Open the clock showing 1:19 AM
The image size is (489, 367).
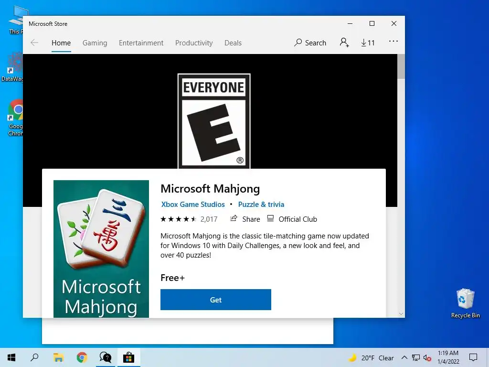tap(448, 357)
